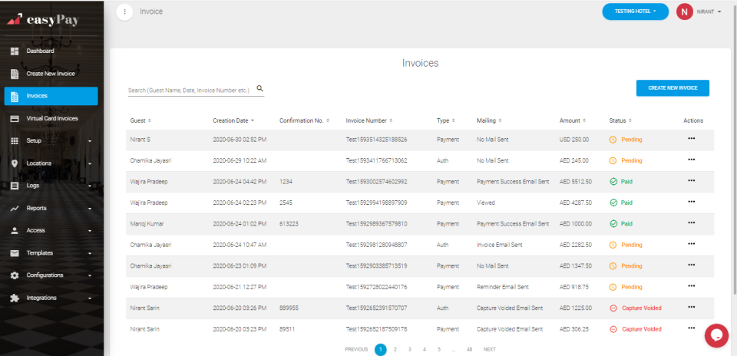Image resolution: width=737 pixels, height=356 pixels.
Task: Click the Setup grid icon
Action: click(x=15, y=141)
